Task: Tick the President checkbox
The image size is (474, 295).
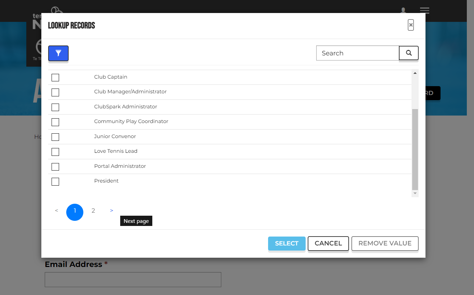Action: 55,182
